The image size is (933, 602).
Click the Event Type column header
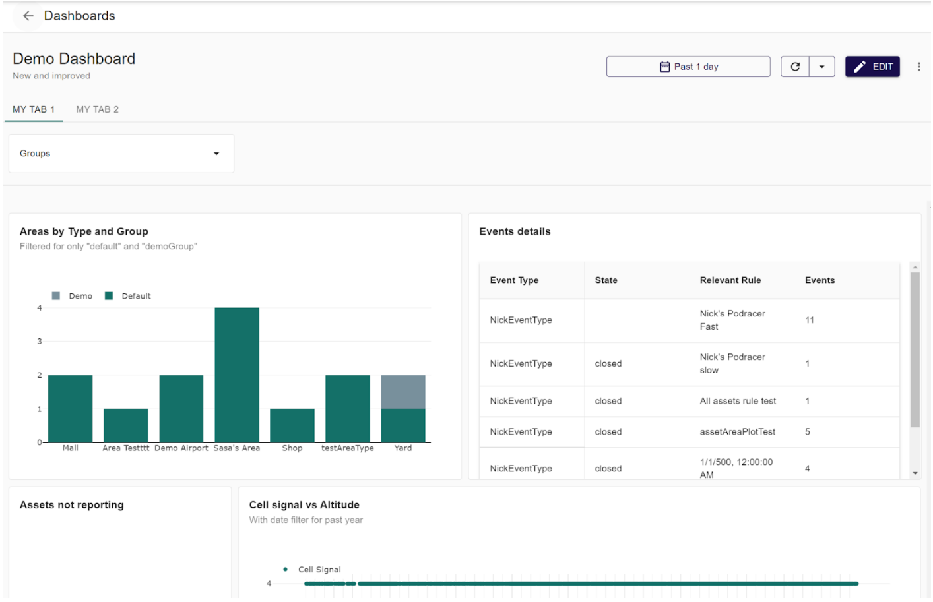514,280
